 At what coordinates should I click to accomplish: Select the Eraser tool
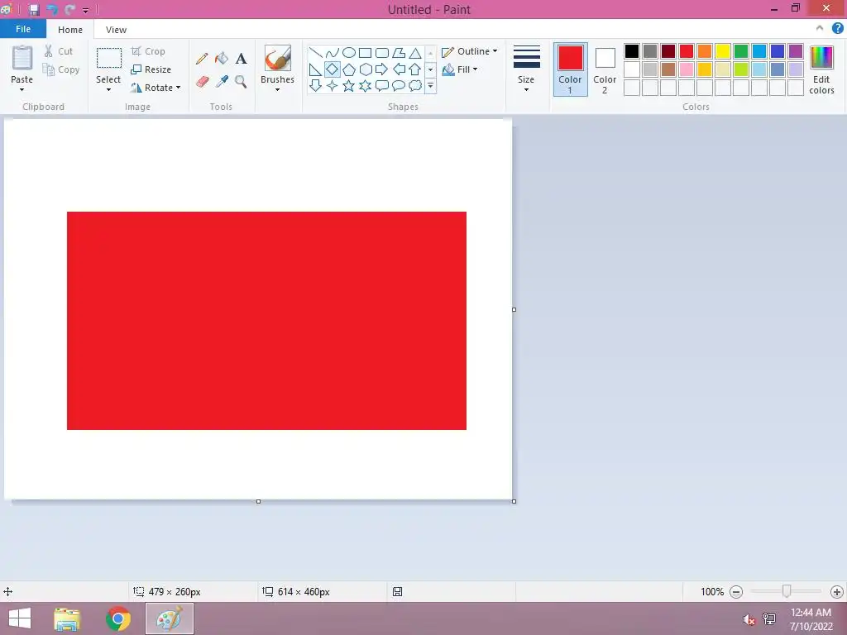[x=202, y=82]
